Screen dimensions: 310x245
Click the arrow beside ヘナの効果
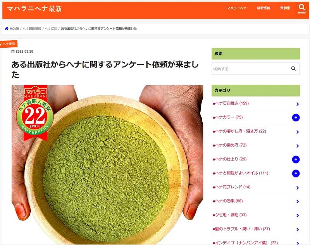click(298, 202)
